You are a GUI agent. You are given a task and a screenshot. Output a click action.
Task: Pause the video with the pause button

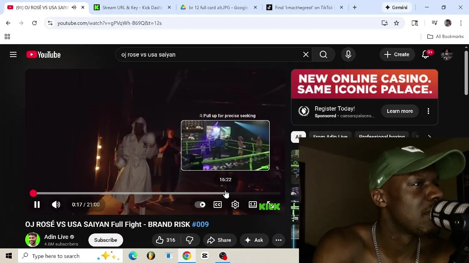(x=37, y=205)
